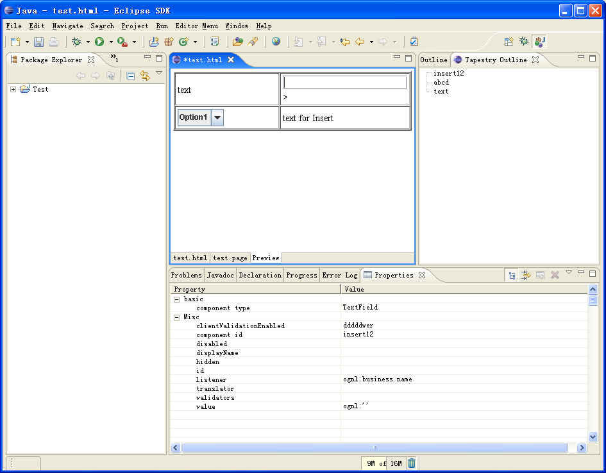Open the Project menu
Viewport: 606px width, 473px height.
[135, 26]
